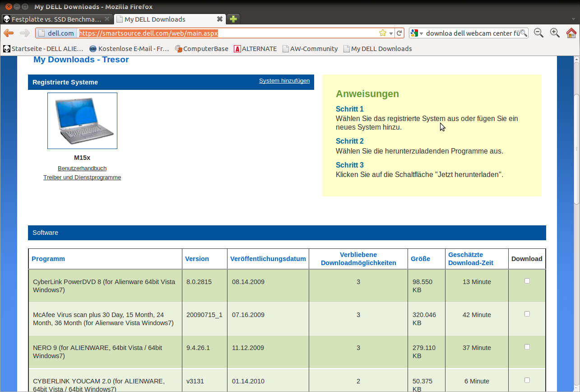
Task: Bookmark this page with the star icon
Action: click(383, 33)
